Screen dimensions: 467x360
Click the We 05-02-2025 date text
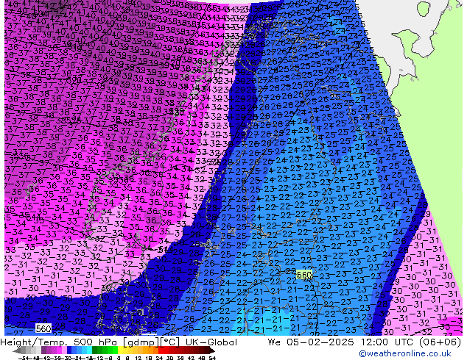312,342
